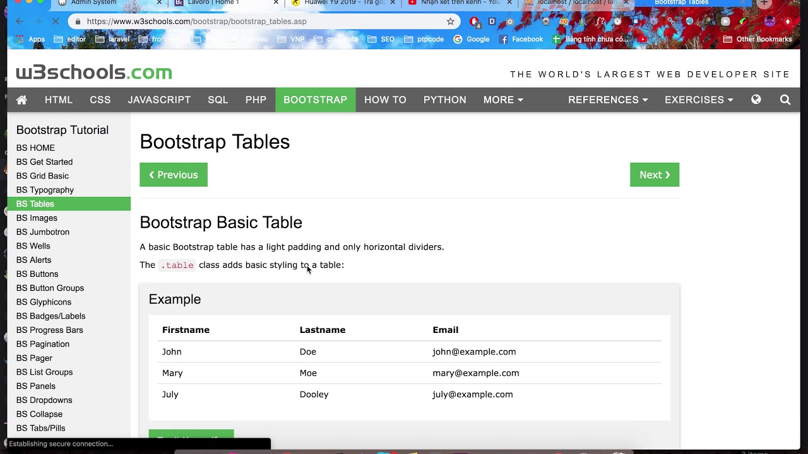
Task: Expand the REFERENCES dropdown menu
Action: pos(608,100)
